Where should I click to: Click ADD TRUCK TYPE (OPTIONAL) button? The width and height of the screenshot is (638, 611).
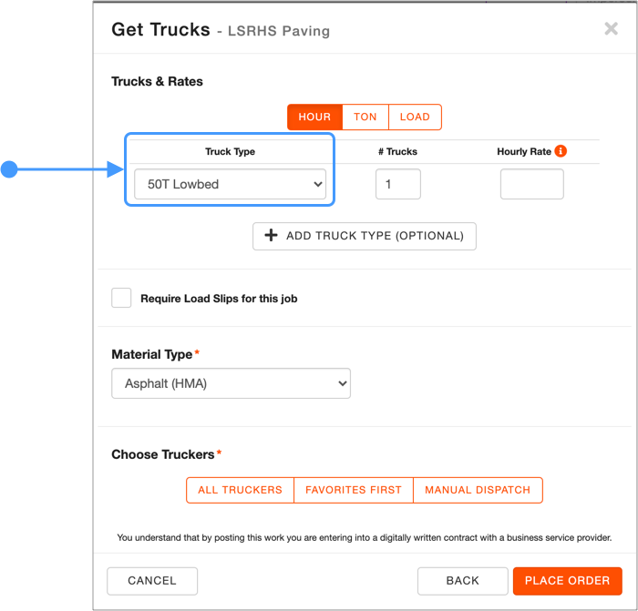[365, 236]
